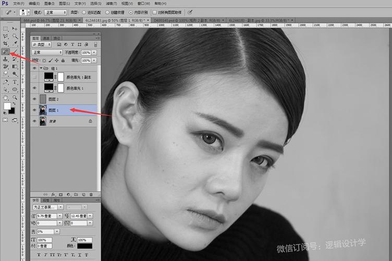Click the white foreground color swatch
392x261 pixels.
pos(7,106)
